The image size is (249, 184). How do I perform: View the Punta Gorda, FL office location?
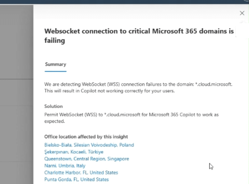coord(77,179)
